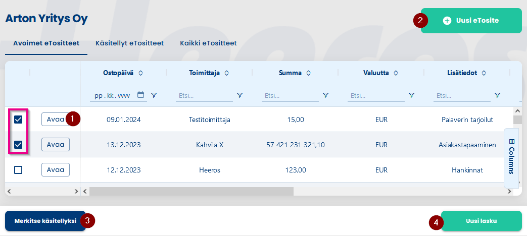527x236 pixels.
Task: Expand the Columns side panel
Action: tap(511, 156)
